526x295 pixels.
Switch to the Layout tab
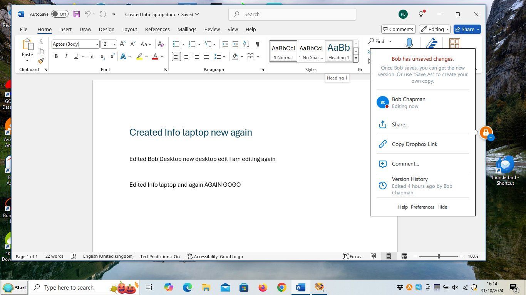click(129, 29)
